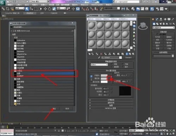
Task: Enable the Faceted checkbox
Action: tap(123, 67)
